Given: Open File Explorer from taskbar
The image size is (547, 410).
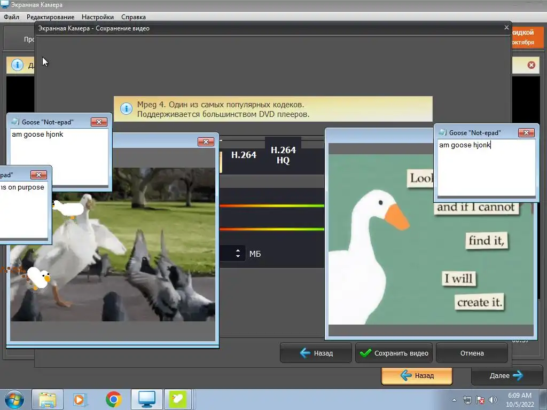Looking at the screenshot, I should click(x=48, y=399).
